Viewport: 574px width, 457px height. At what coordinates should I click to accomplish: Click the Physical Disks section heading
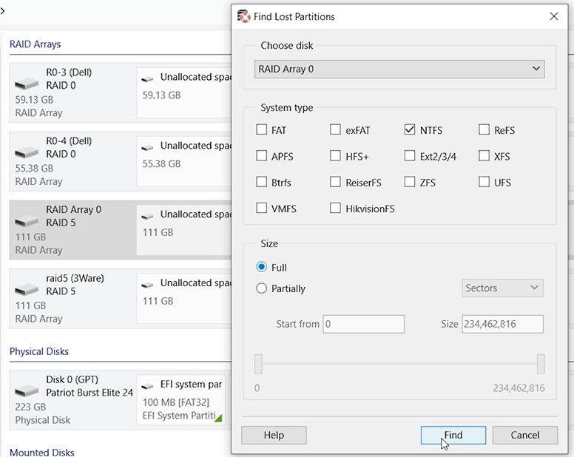[x=39, y=351]
